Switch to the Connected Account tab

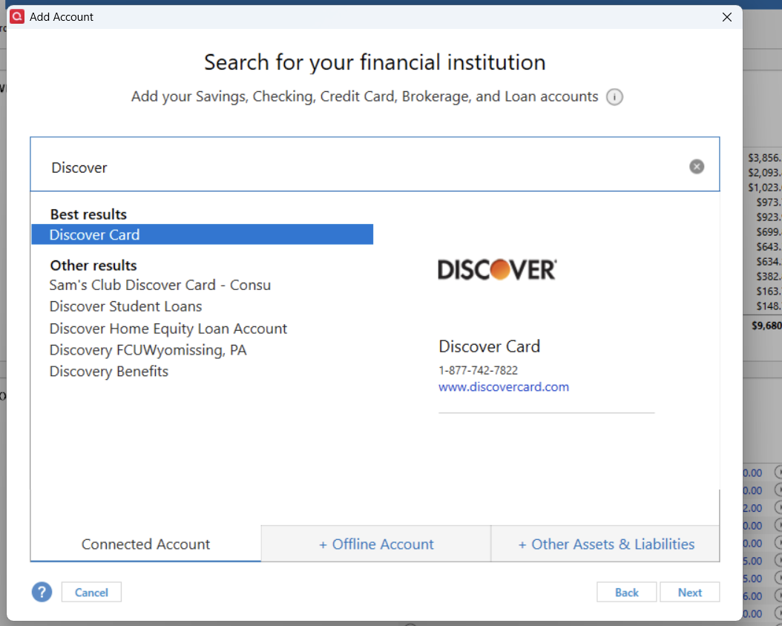click(x=145, y=544)
